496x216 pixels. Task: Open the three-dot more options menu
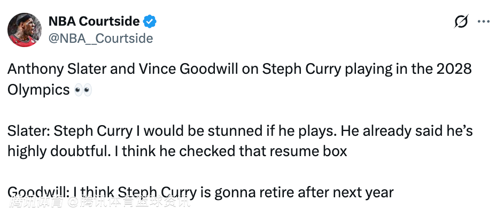483,22
